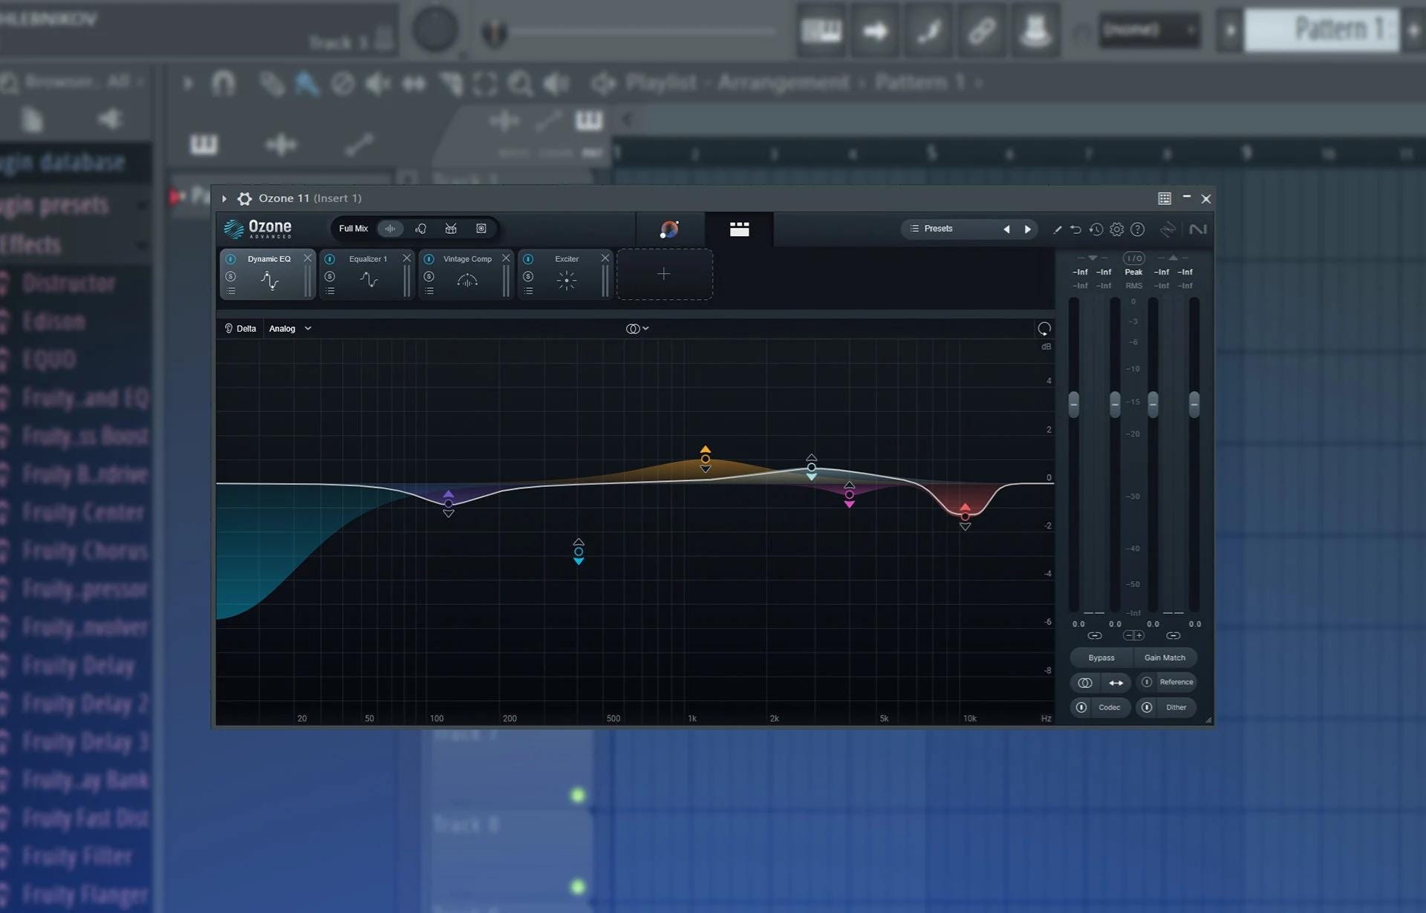1426x913 pixels.
Task: Switch to the module chain view tab
Action: click(739, 229)
